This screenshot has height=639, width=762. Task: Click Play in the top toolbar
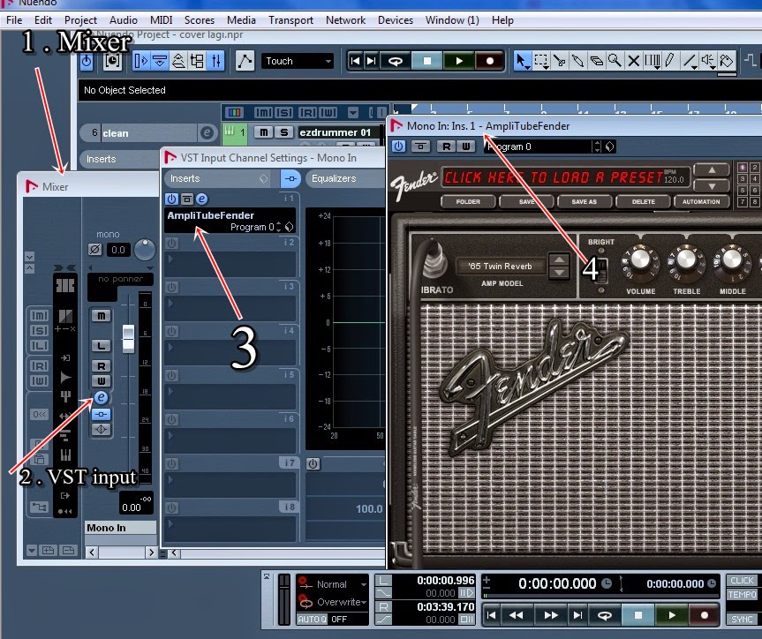tap(458, 61)
